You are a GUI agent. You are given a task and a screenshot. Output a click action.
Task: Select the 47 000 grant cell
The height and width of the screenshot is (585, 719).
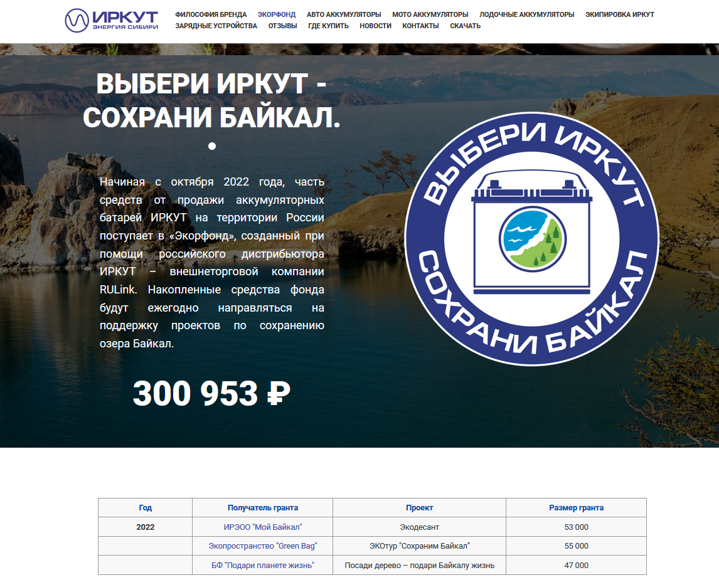[577, 566]
